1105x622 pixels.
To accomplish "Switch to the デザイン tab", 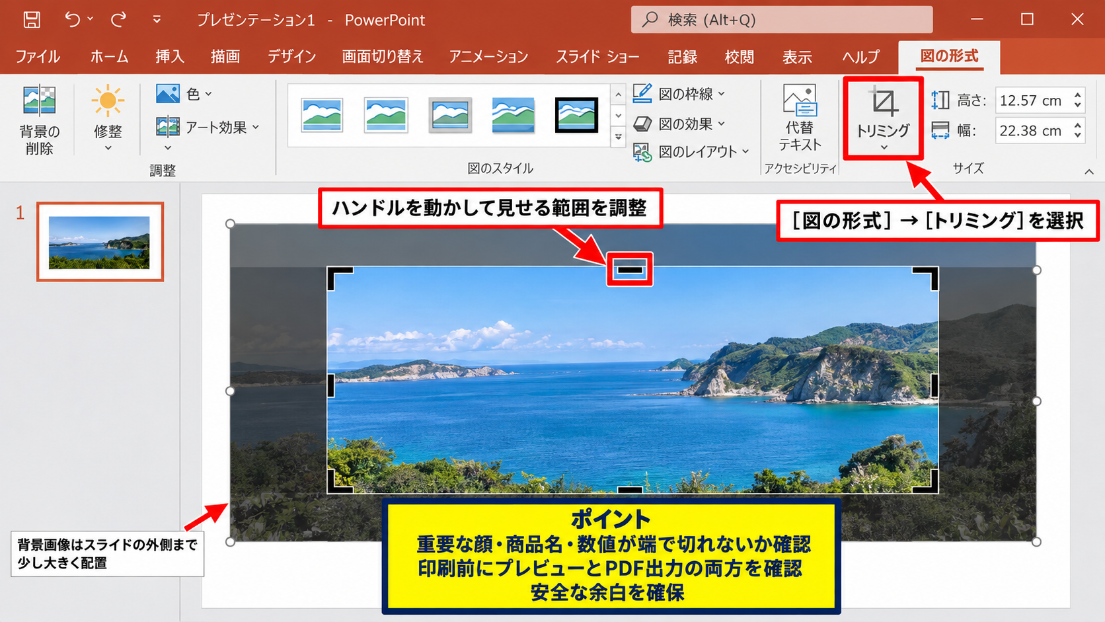I will (291, 57).
